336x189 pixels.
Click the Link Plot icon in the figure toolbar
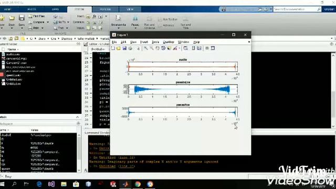point(185,48)
